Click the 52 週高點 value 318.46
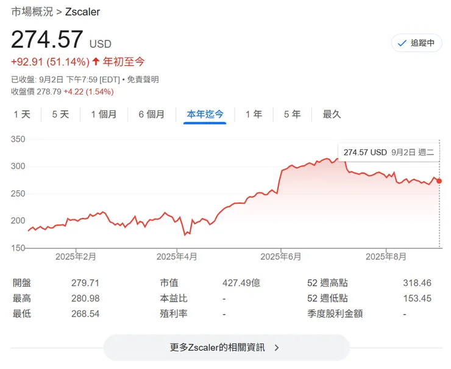 [x=417, y=283]
